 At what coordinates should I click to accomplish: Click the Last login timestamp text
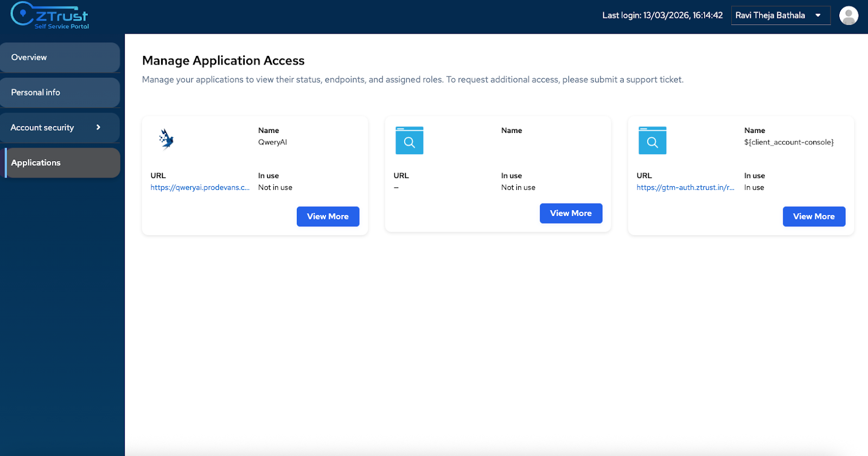pyautogui.click(x=662, y=16)
